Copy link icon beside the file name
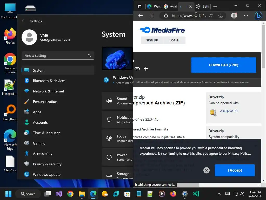 [x=137, y=69]
